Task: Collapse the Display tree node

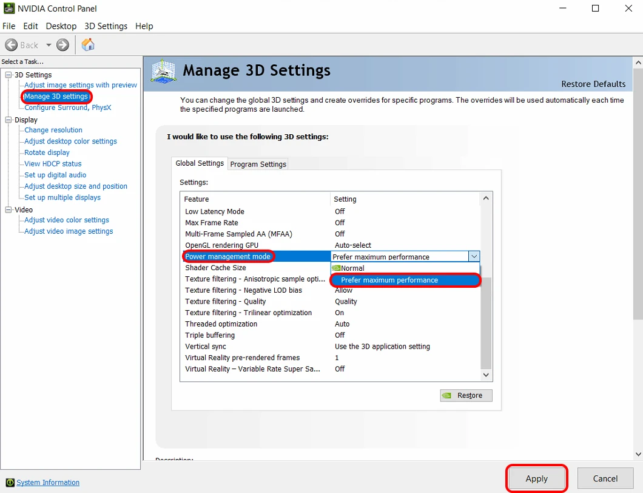Action: coord(8,120)
